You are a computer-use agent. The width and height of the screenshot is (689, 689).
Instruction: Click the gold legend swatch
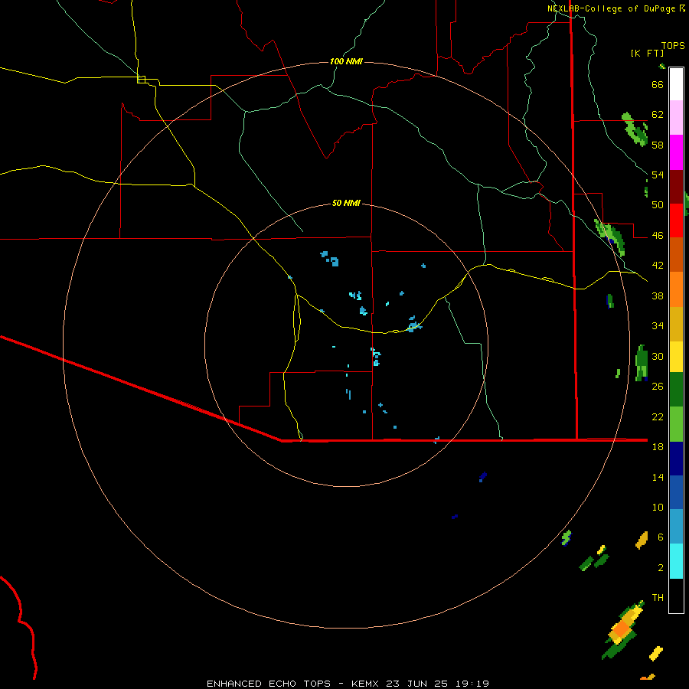pyautogui.click(x=676, y=325)
